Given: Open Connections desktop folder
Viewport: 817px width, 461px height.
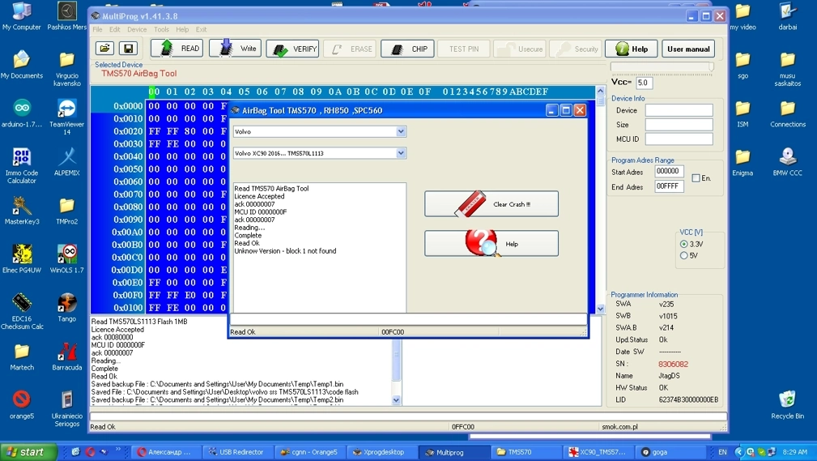Looking at the screenshot, I should click(787, 113).
